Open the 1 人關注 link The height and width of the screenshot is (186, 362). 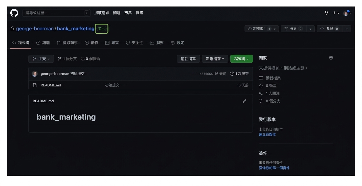[x=269, y=93]
